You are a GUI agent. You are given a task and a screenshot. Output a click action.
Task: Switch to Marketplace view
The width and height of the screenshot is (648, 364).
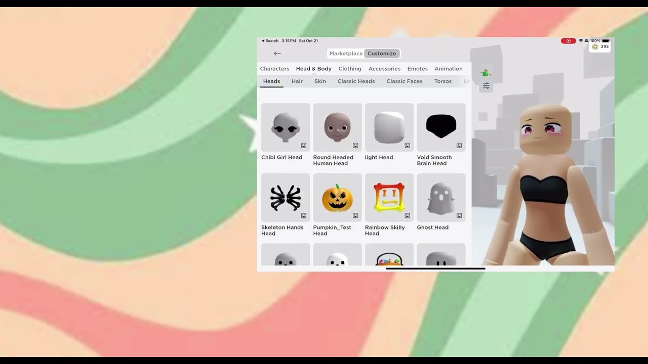(x=346, y=54)
